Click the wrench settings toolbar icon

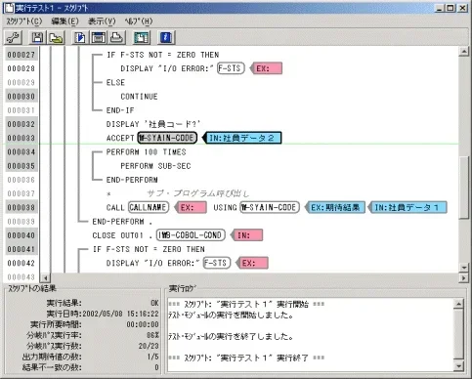pyautogui.click(x=14, y=37)
